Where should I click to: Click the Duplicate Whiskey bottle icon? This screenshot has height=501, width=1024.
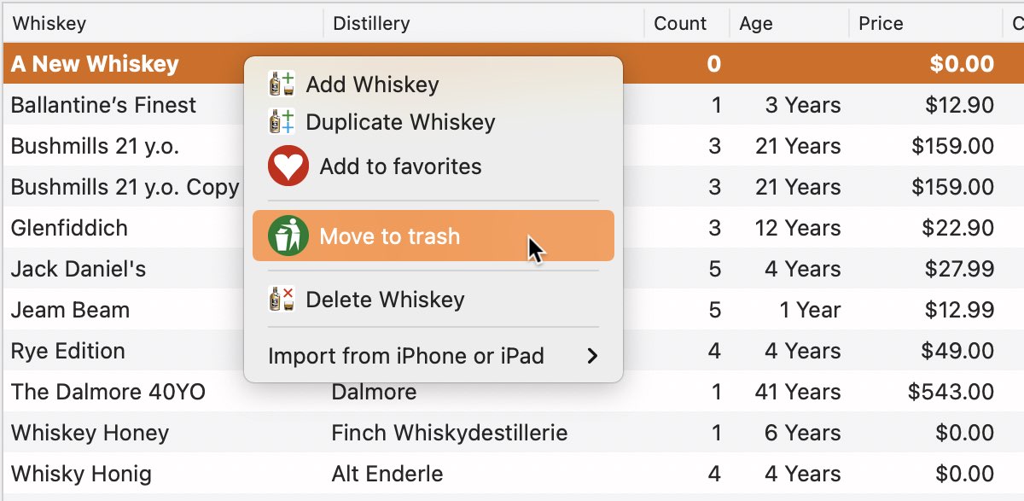(281, 122)
